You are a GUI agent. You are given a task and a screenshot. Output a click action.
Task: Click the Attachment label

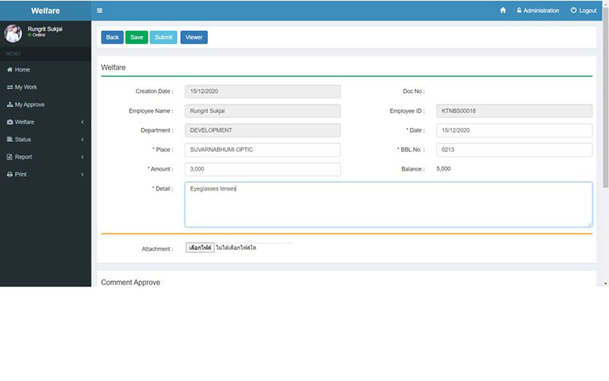158,249
